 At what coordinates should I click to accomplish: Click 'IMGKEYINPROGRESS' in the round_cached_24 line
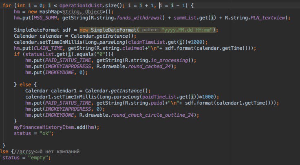(x=68, y=66)
